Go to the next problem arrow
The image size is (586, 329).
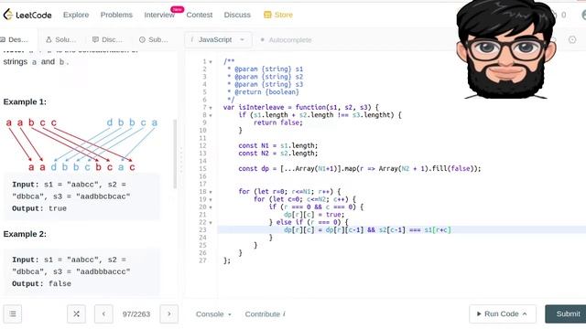(168, 314)
